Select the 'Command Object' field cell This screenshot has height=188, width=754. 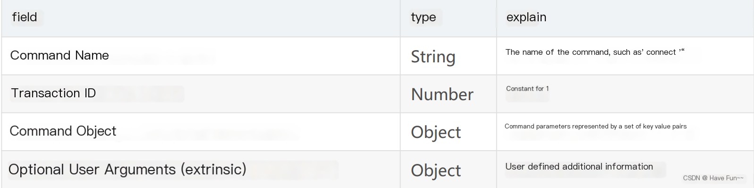tap(201, 132)
